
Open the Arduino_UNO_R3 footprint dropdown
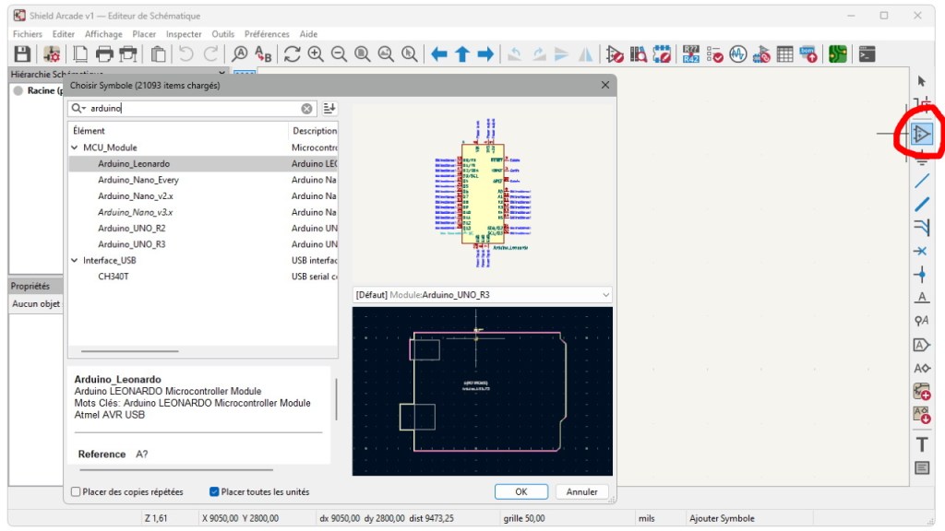click(x=606, y=295)
